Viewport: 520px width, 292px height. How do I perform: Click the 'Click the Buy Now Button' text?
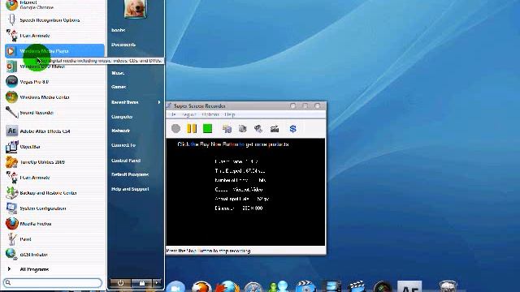coord(233,144)
